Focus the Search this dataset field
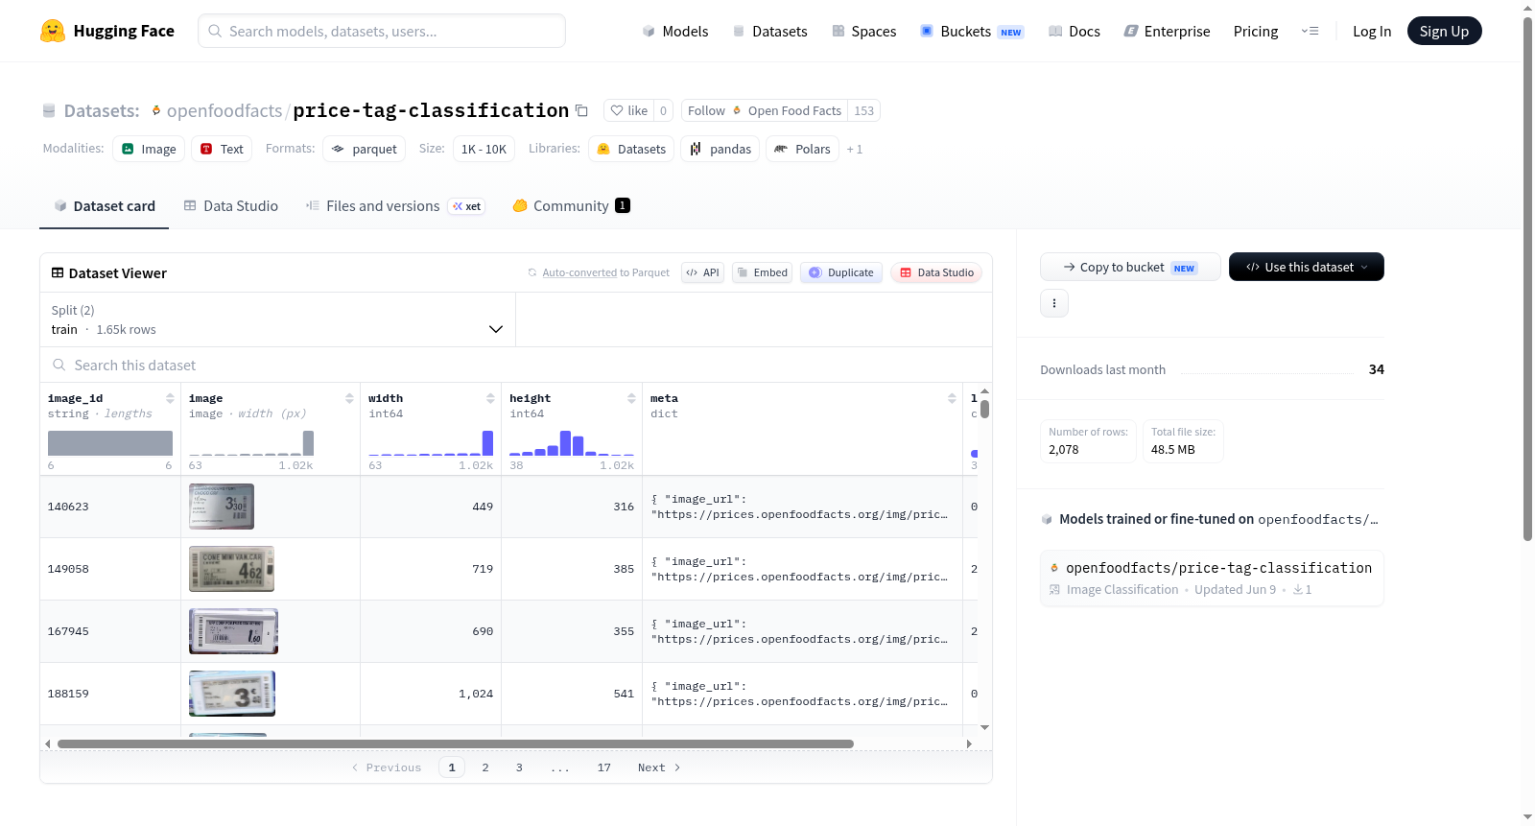Viewport: 1535px width, 826px height. (516, 365)
